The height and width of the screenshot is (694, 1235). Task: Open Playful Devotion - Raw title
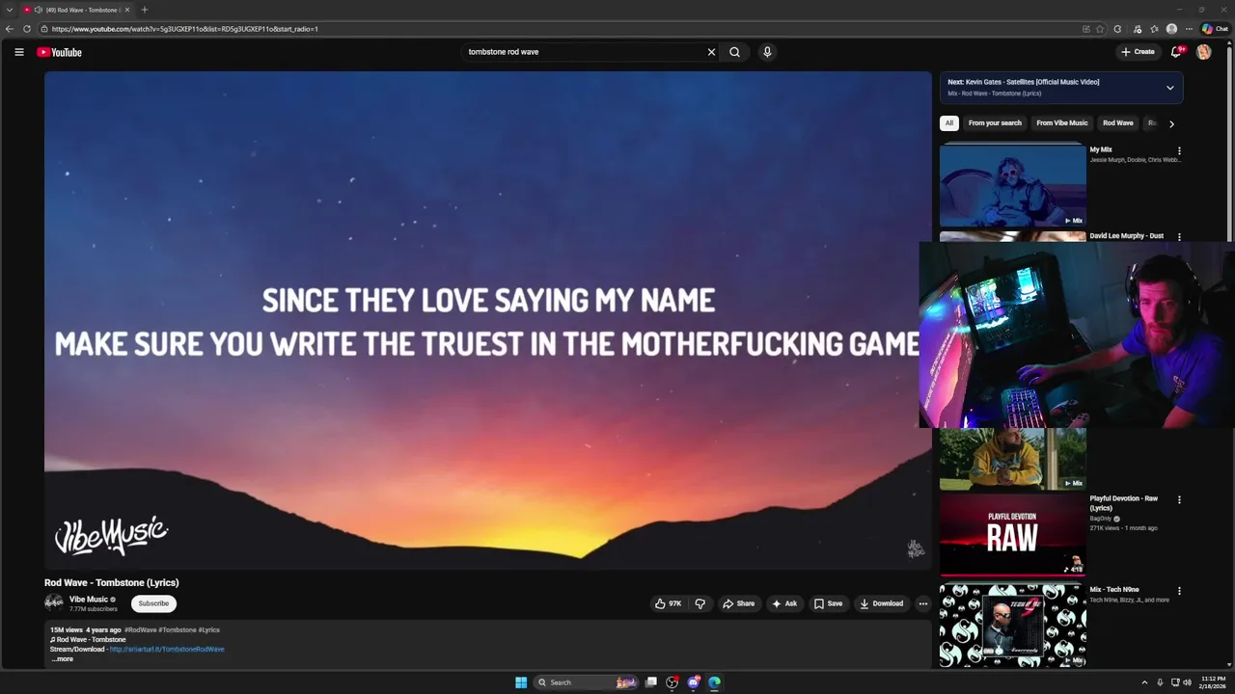click(x=1123, y=503)
